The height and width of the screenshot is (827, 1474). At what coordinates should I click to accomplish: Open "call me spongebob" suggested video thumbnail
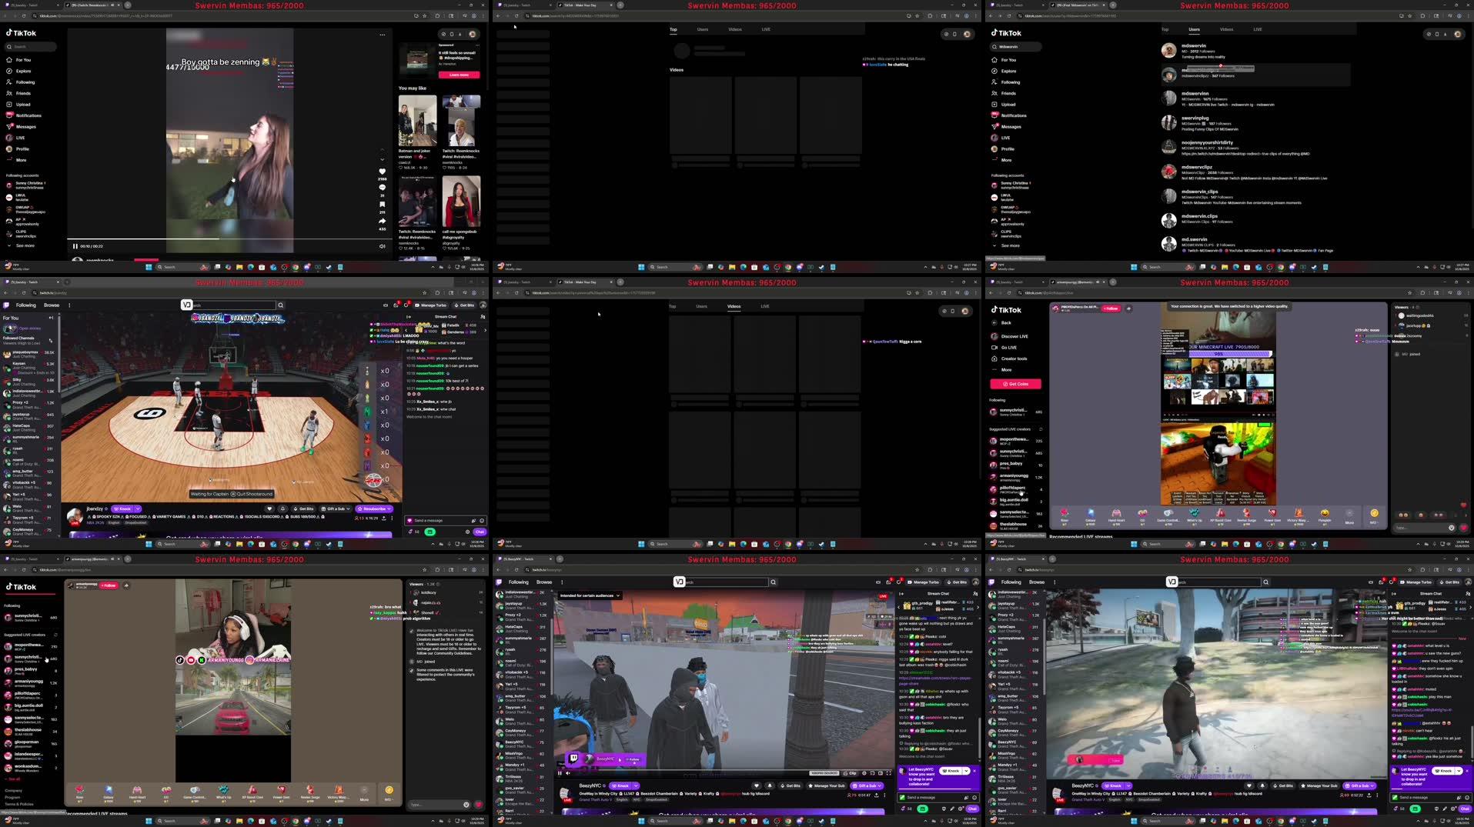pos(461,202)
